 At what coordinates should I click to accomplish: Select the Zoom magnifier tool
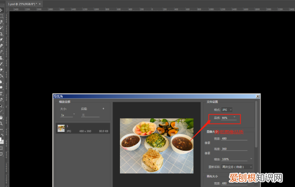1,123
